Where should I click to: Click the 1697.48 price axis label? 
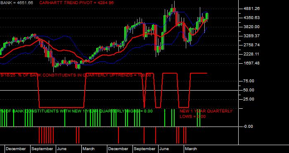(251, 63)
